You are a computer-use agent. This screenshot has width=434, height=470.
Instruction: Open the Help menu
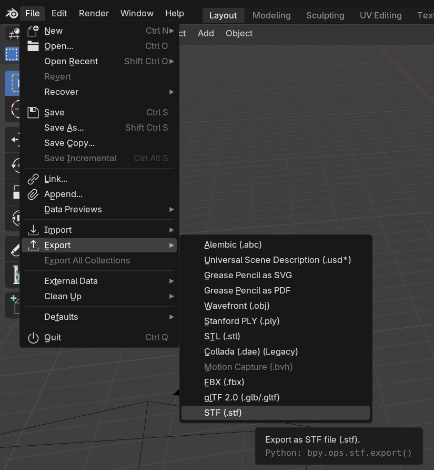point(175,14)
